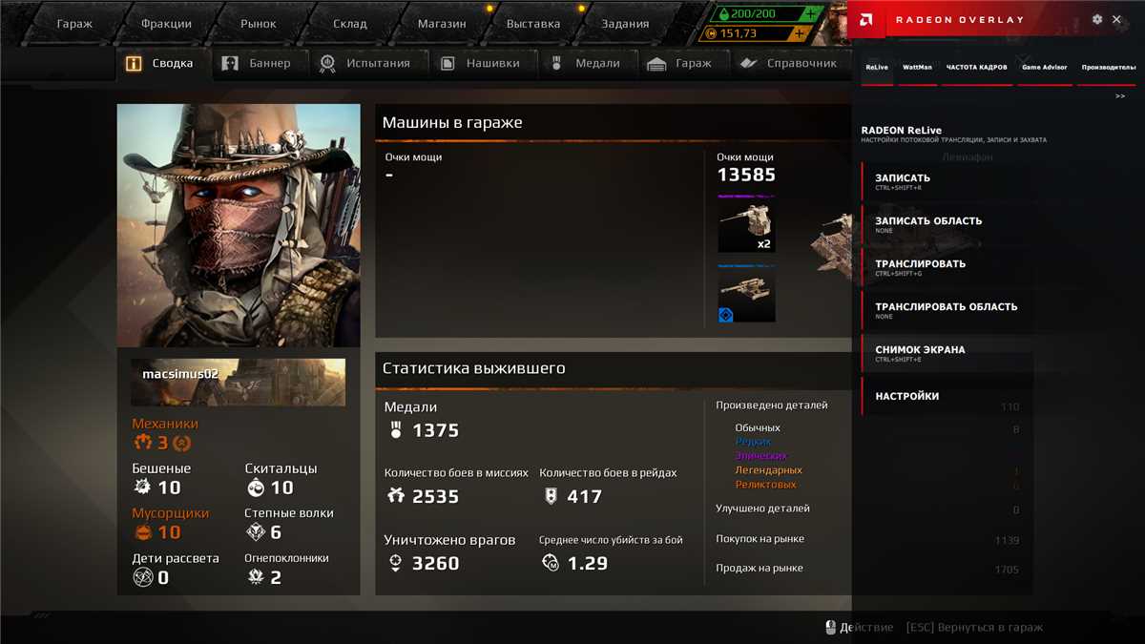The height and width of the screenshot is (644, 1145).
Task: Select the ReLive overlay tab
Action: click(x=877, y=68)
